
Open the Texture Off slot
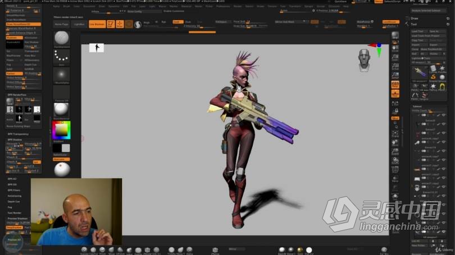pyautogui.click(x=62, y=94)
